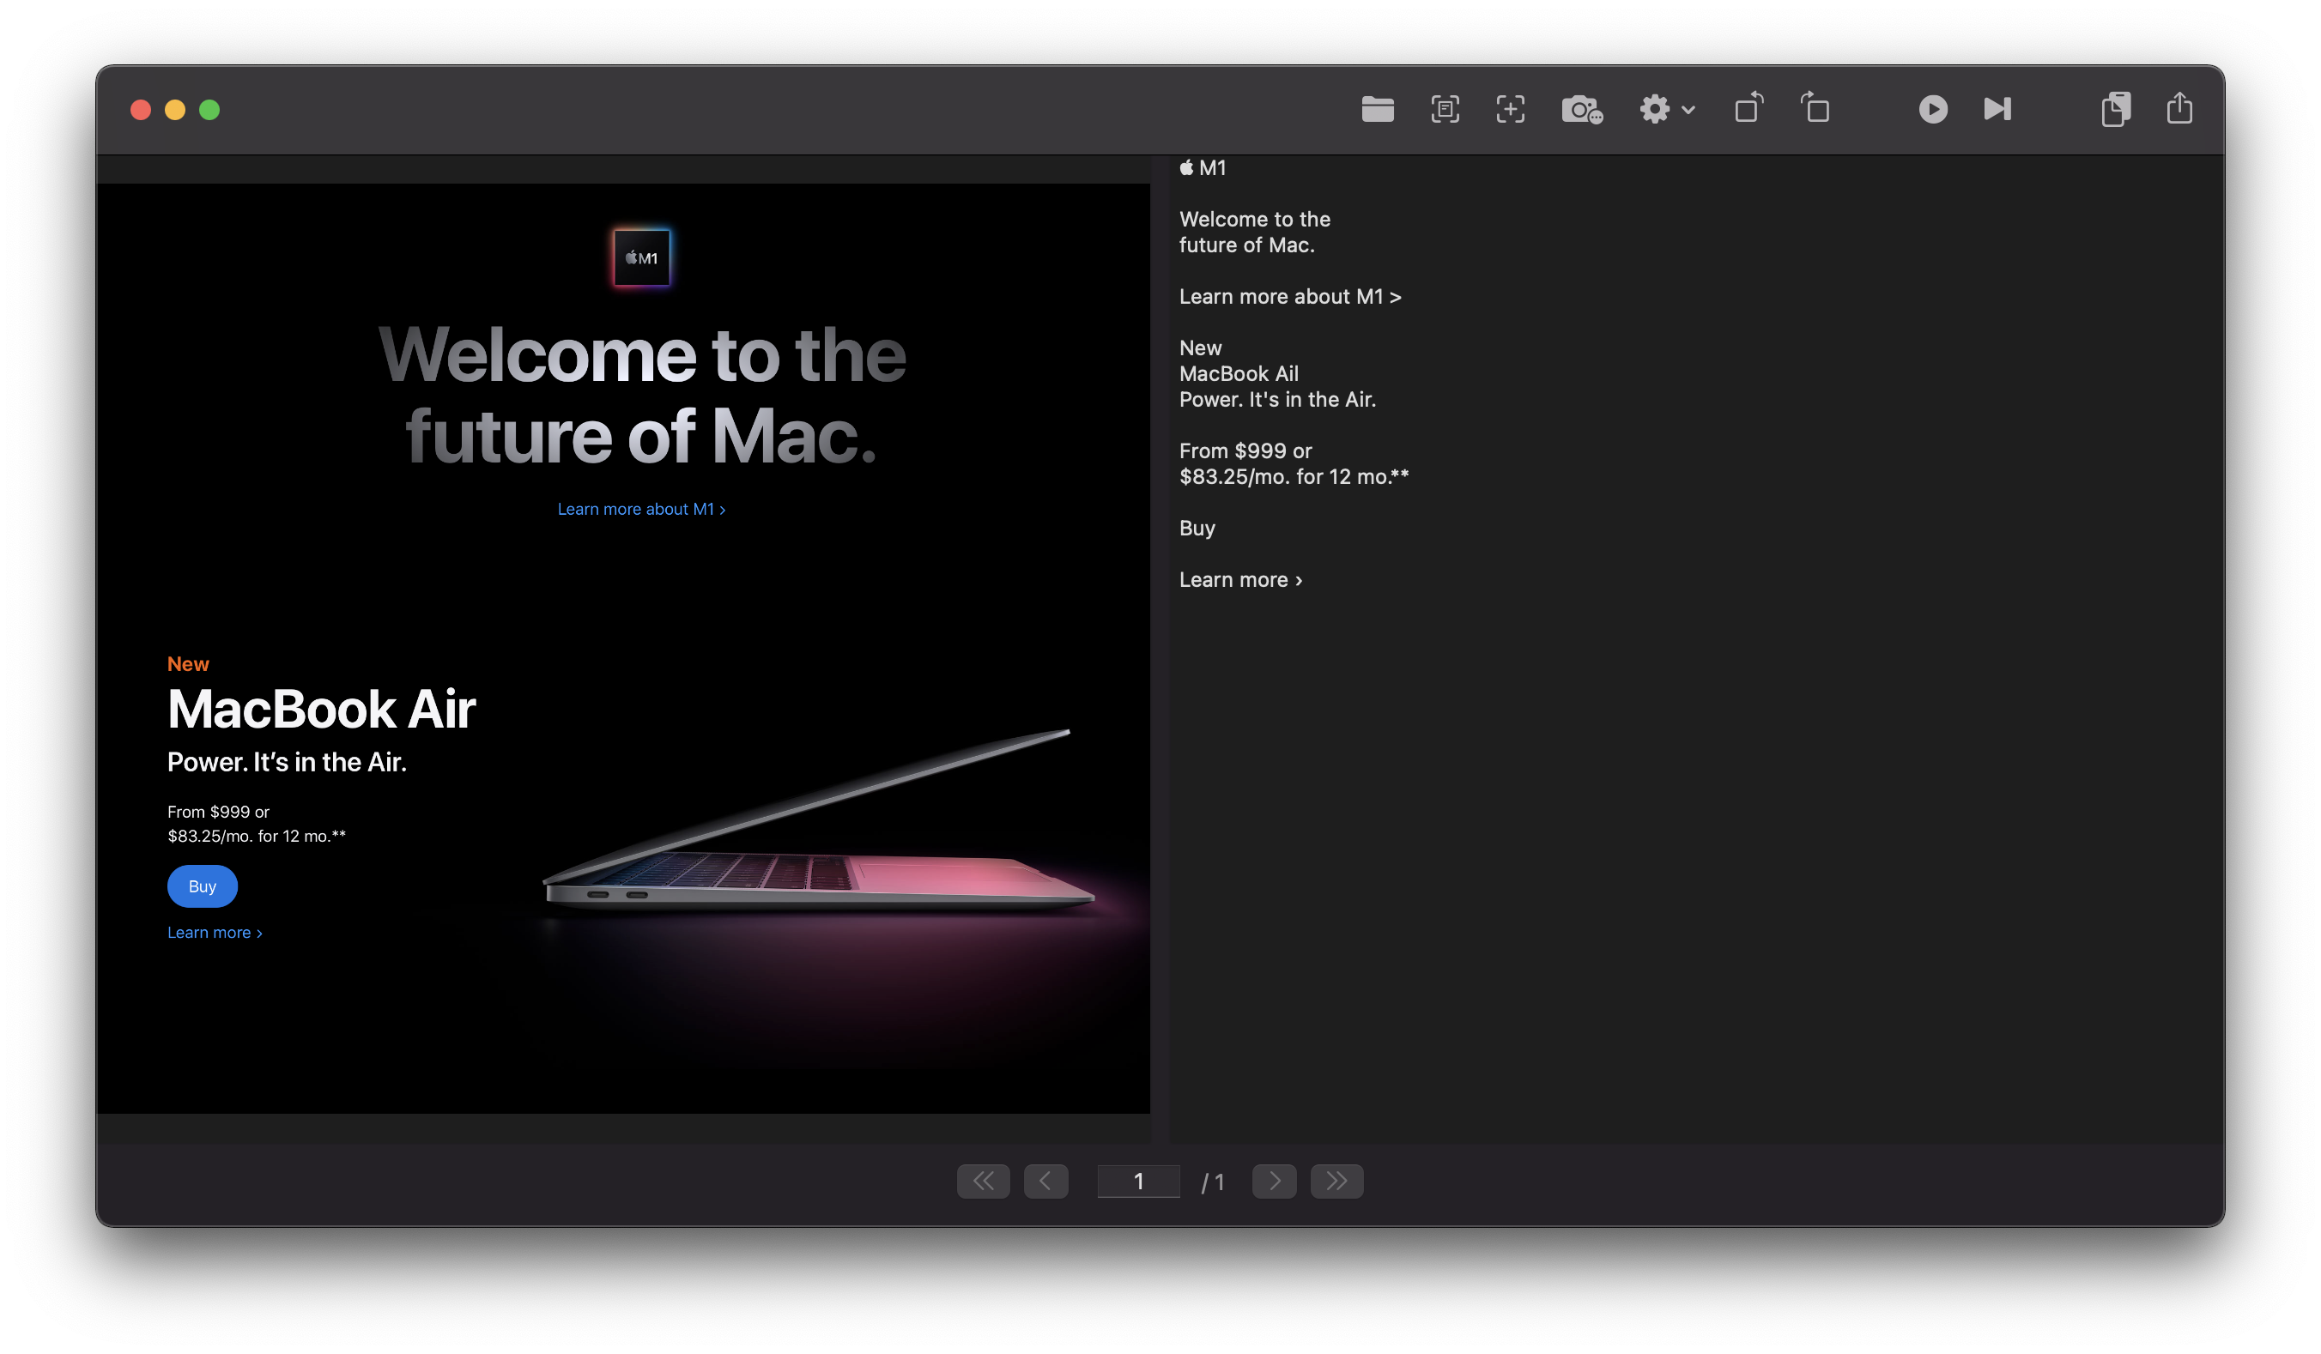The image size is (2321, 1354).
Task: Click the Play button in toolbar
Action: click(1932, 110)
